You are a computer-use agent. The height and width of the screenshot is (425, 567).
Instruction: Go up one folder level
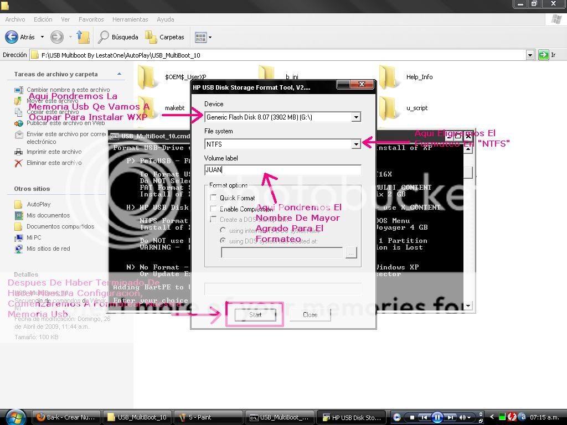coord(83,37)
